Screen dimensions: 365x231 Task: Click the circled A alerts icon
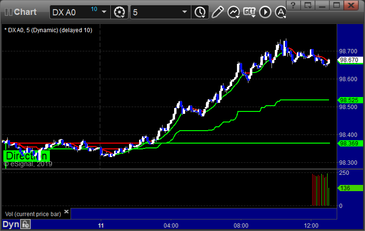click(280, 12)
